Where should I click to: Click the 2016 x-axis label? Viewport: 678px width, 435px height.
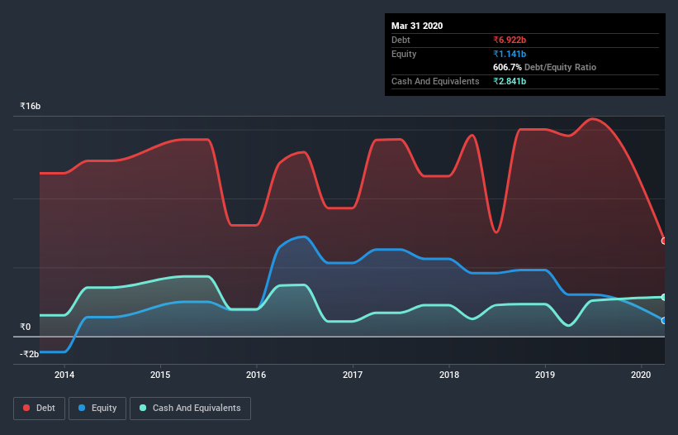pos(256,375)
